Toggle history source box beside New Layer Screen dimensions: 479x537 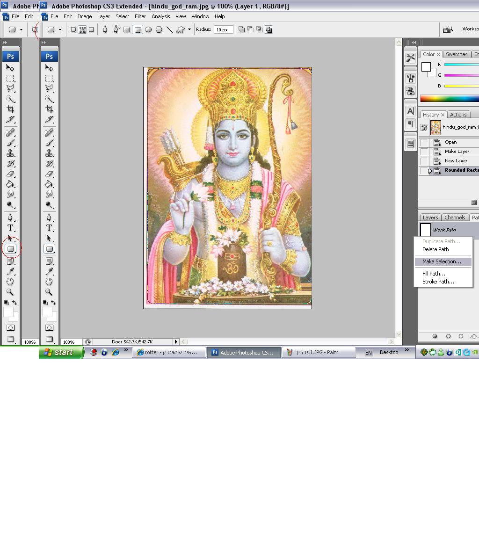pos(424,161)
